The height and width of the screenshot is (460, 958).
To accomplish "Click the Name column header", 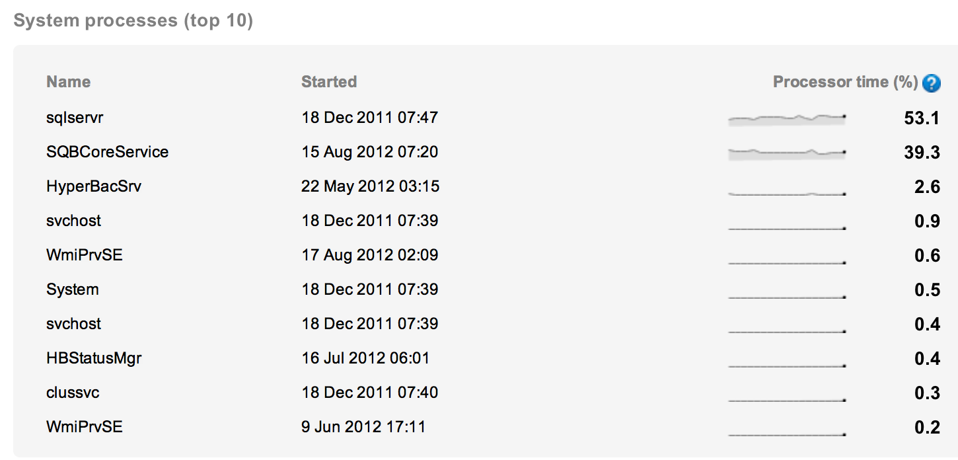I will pos(68,82).
